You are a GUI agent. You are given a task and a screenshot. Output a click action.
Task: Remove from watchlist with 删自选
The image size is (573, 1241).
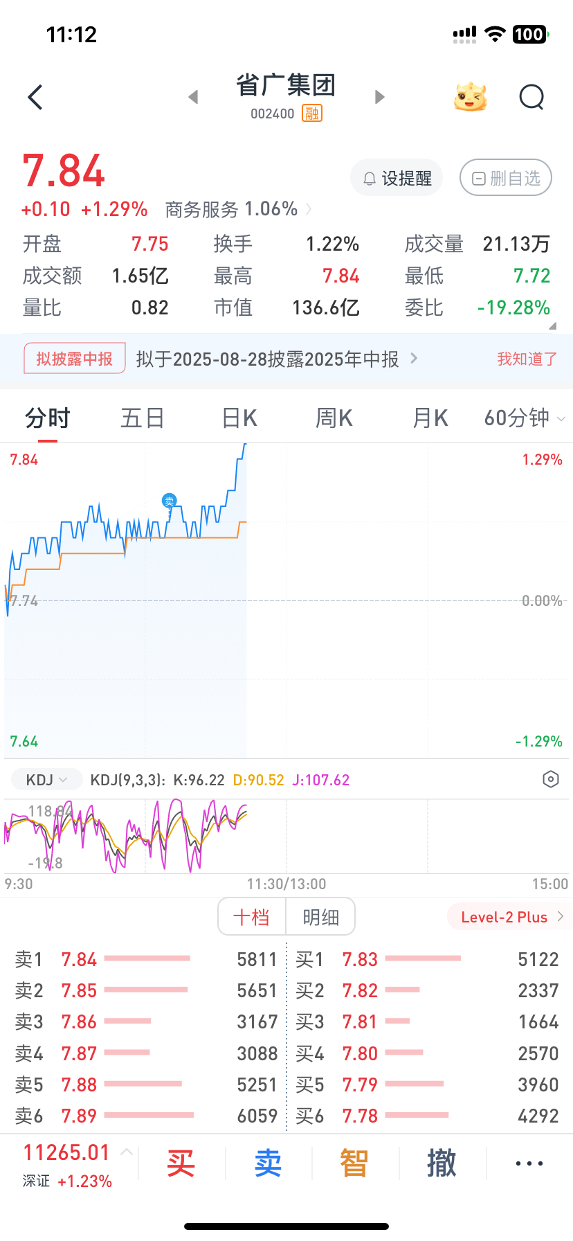coord(506,178)
